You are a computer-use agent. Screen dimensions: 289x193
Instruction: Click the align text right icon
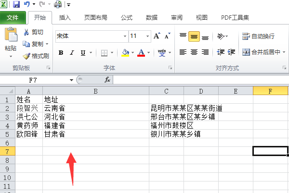click(205, 52)
